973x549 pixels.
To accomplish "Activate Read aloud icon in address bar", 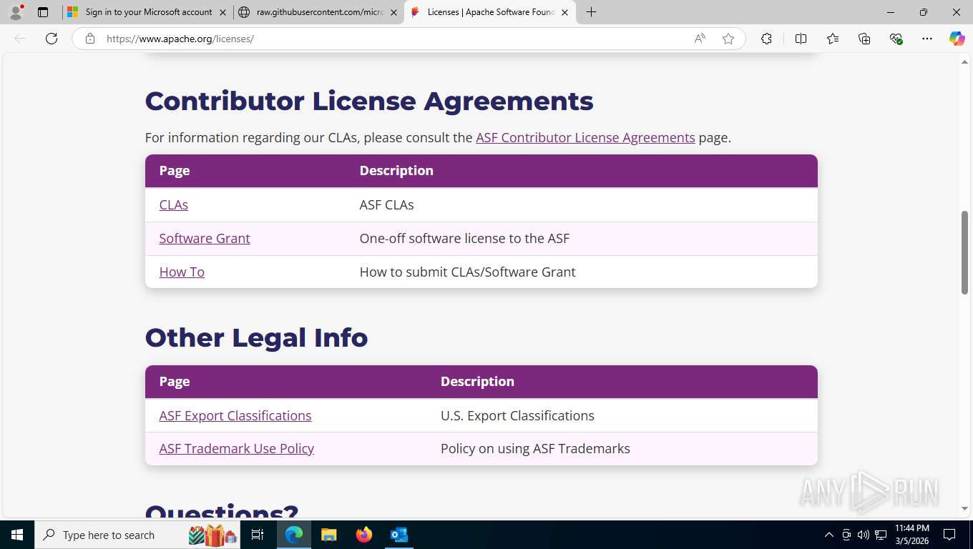I will coord(700,39).
